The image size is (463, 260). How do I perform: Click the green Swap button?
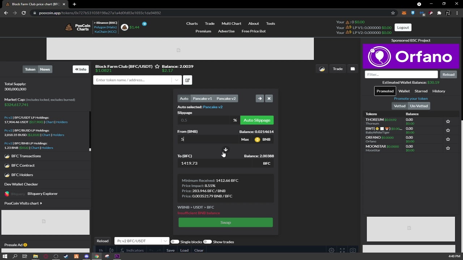click(226, 222)
